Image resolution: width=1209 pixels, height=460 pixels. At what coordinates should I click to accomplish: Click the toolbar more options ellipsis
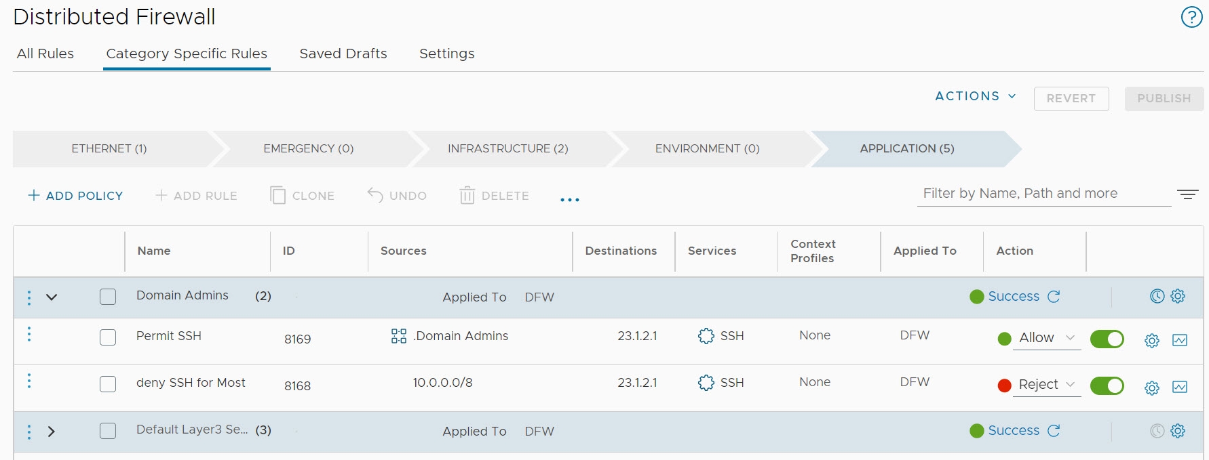point(569,200)
